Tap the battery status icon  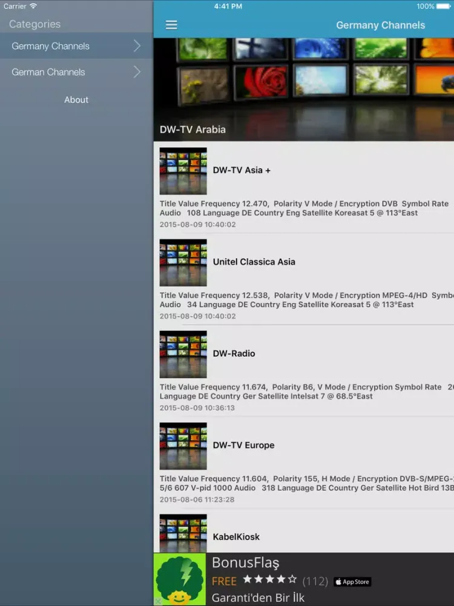[x=444, y=6]
